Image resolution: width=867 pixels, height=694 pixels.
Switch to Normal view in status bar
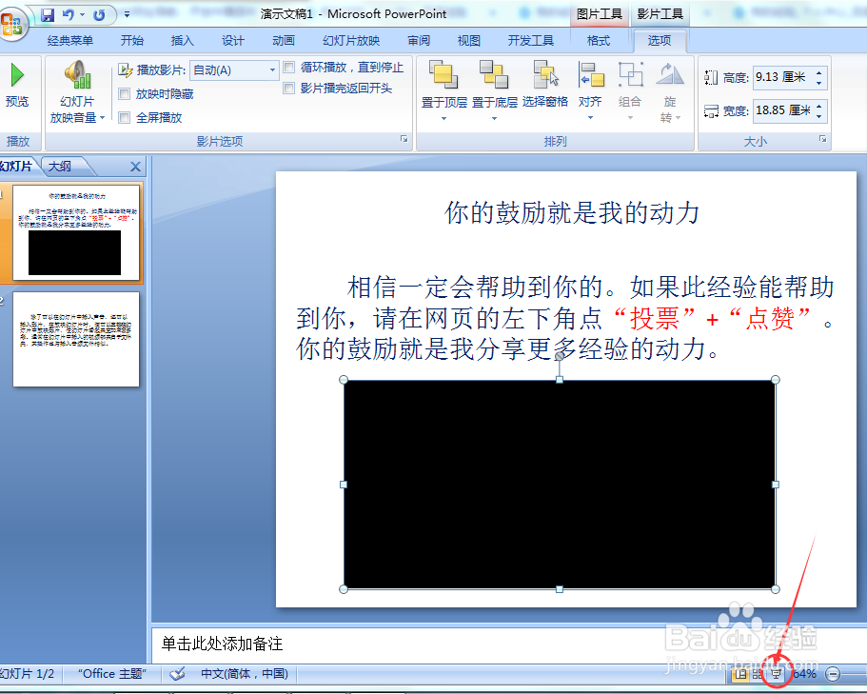[741, 674]
